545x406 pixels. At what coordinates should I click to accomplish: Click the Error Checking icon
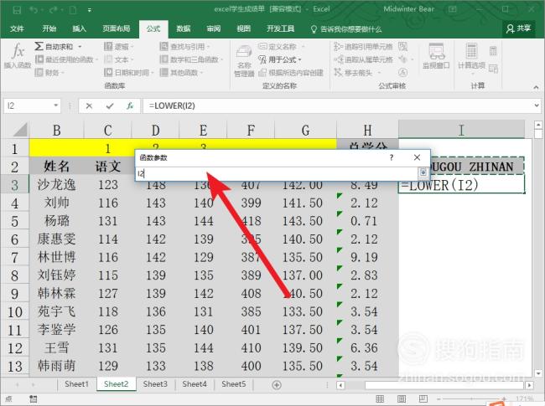402,59
